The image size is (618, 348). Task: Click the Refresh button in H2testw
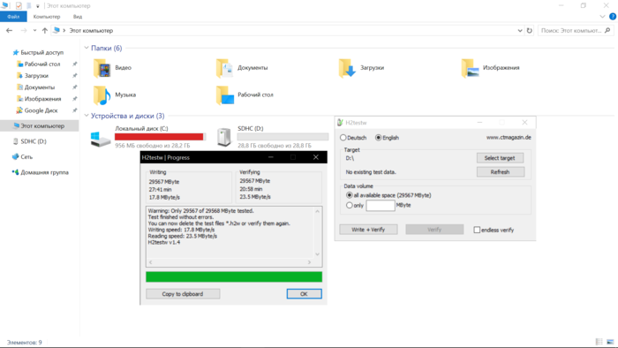click(x=500, y=172)
